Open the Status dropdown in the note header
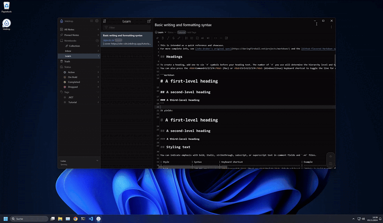This screenshot has width=383, height=223. pos(171,32)
